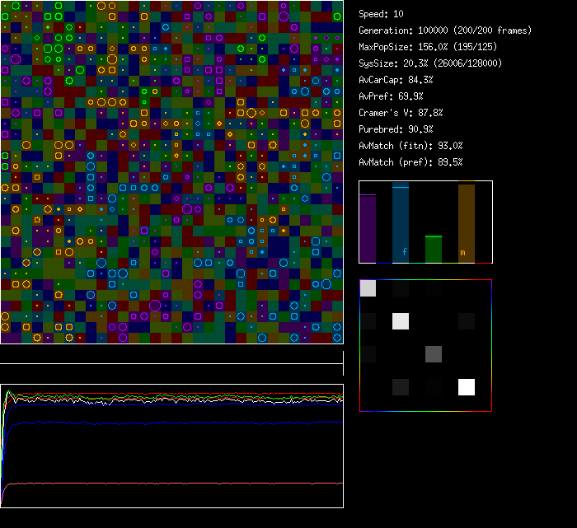
Task: Click the AvMatch (fitn) statistic
Action: (410, 146)
